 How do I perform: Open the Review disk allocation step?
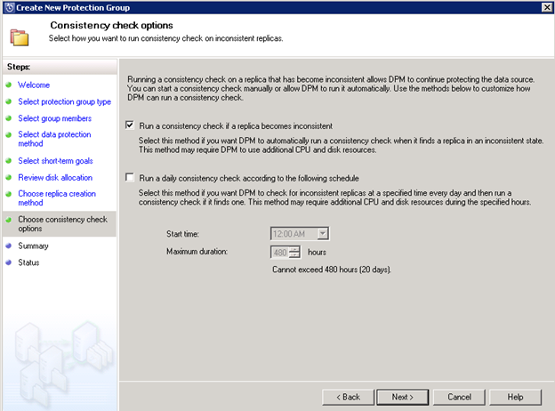point(55,177)
